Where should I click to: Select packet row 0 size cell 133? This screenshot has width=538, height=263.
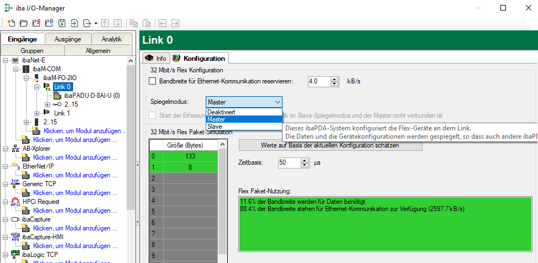(191, 156)
